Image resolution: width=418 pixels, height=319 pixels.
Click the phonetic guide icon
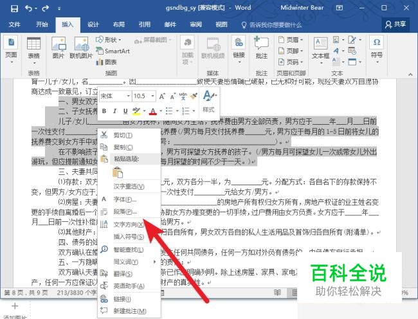[183, 96]
